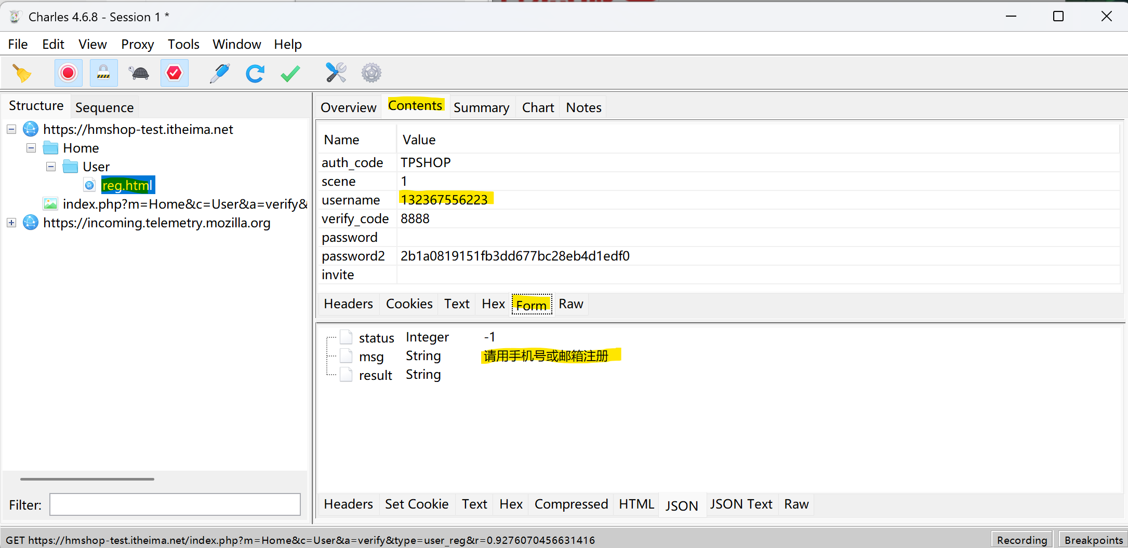
Task: Open the View menu
Action: coord(92,44)
